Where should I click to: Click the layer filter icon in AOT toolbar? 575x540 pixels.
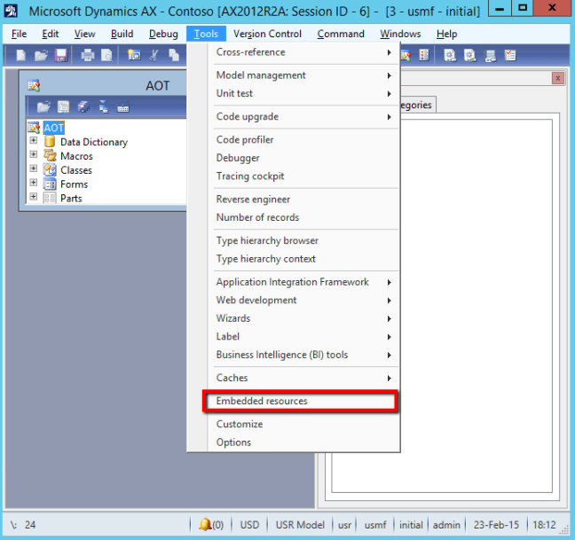104,107
